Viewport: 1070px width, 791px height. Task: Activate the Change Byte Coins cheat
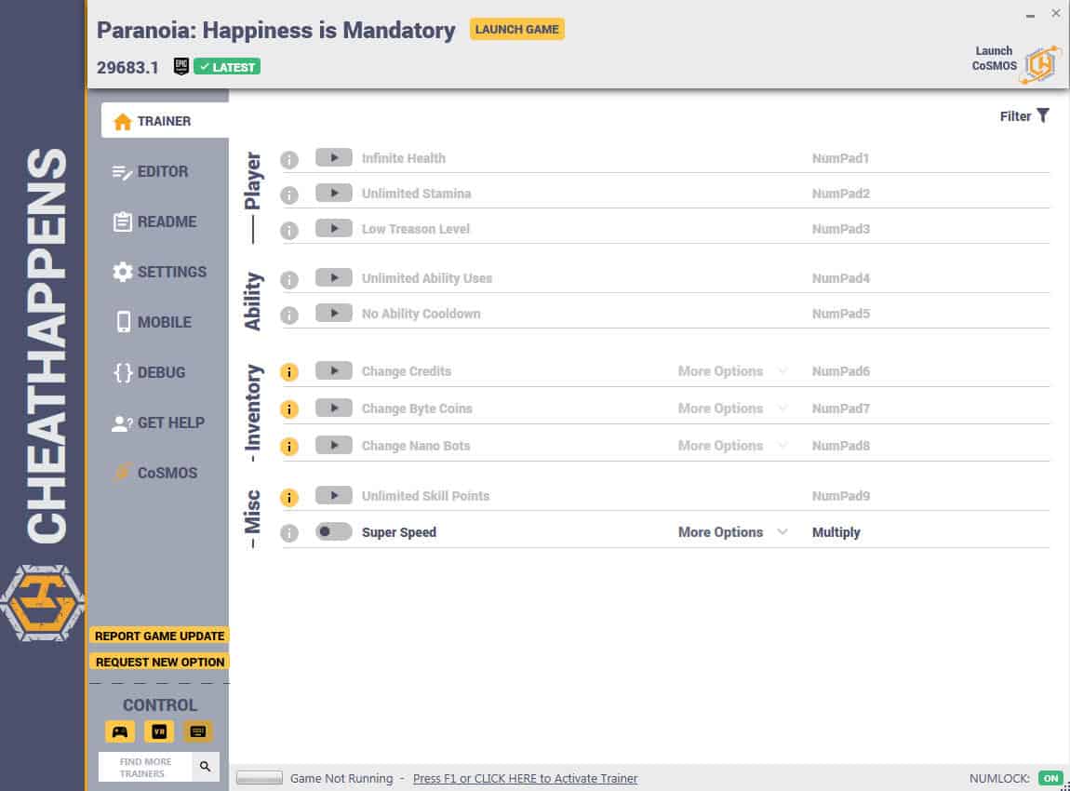point(334,409)
